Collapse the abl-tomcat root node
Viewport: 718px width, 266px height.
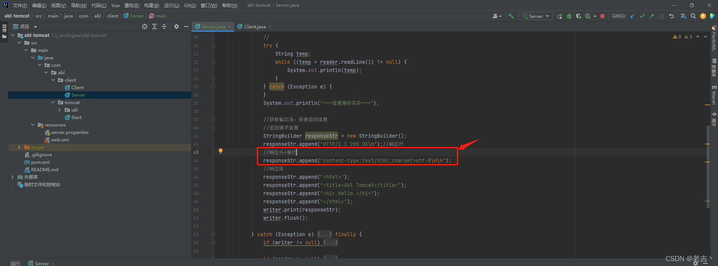[x=13, y=35]
